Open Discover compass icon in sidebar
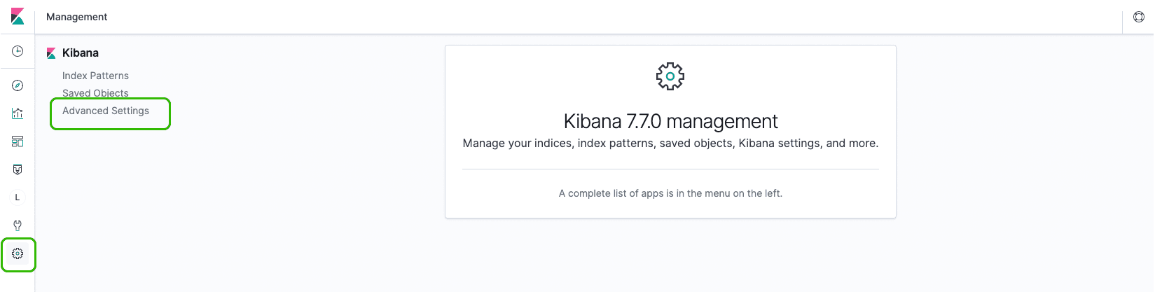The height and width of the screenshot is (292, 1155). pyautogui.click(x=18, y=85)
